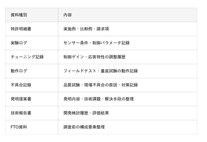Select the FTO資料 cell
The width and height of the screenshot is (207, 142).
coord(32,127)
